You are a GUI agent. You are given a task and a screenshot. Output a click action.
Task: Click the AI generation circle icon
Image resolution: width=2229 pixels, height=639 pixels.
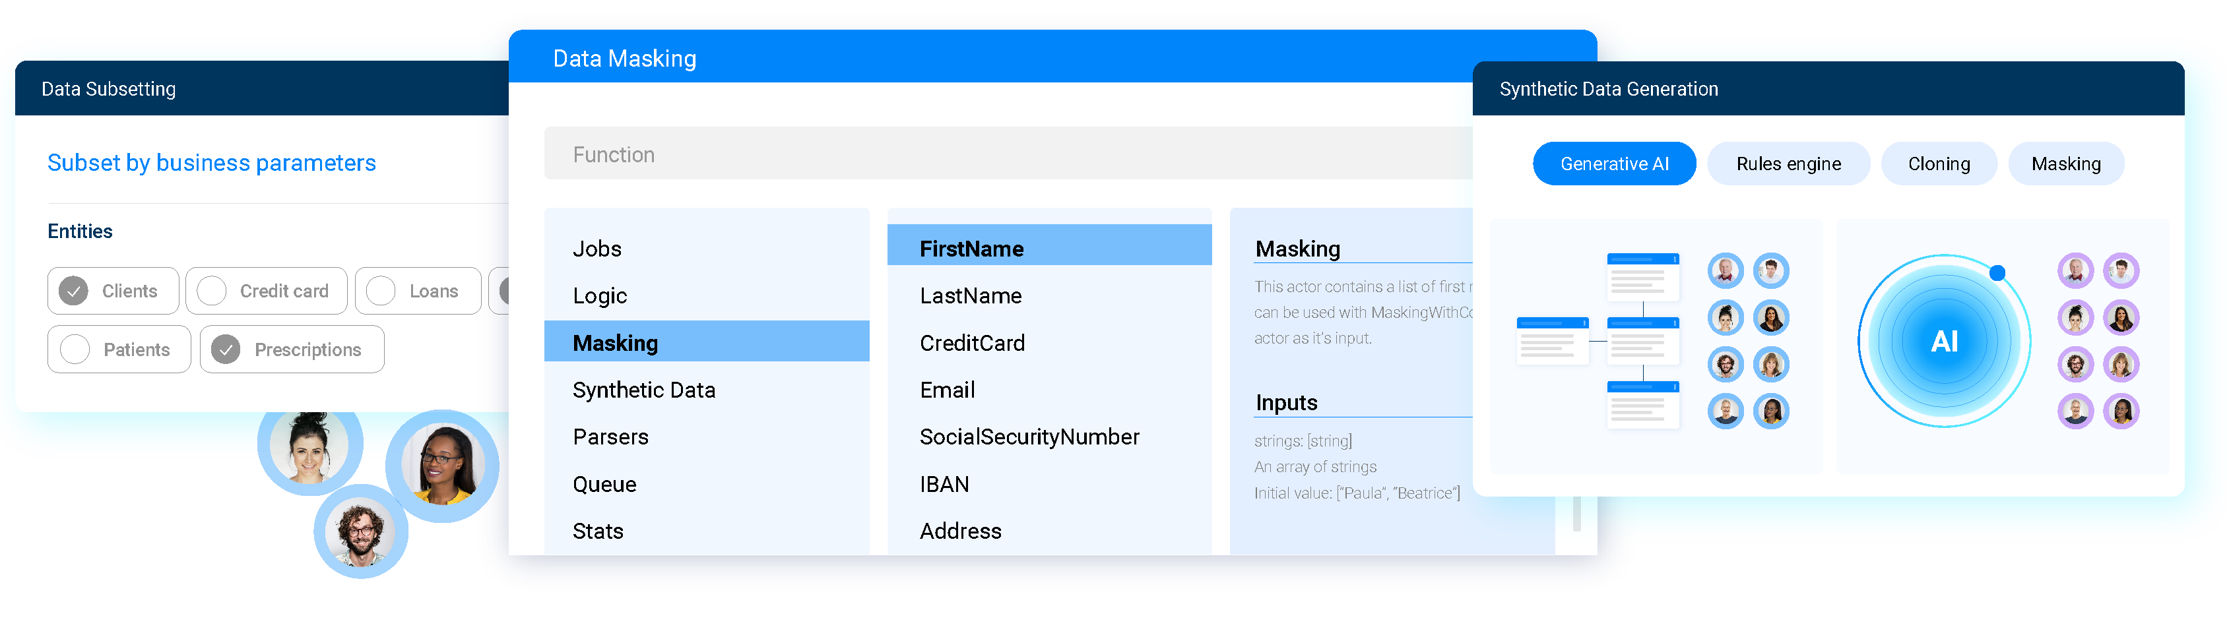click(1945, 341)
